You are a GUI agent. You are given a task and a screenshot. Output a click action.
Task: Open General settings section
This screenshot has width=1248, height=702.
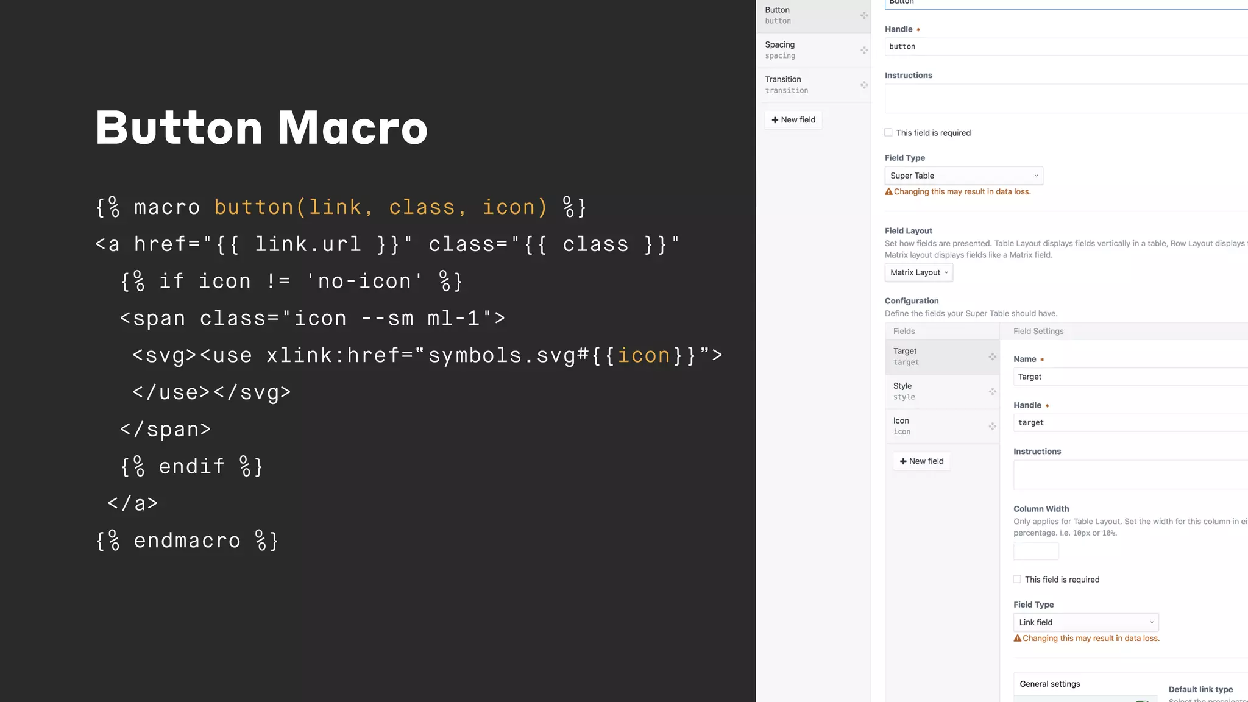tap(1049, 684)
